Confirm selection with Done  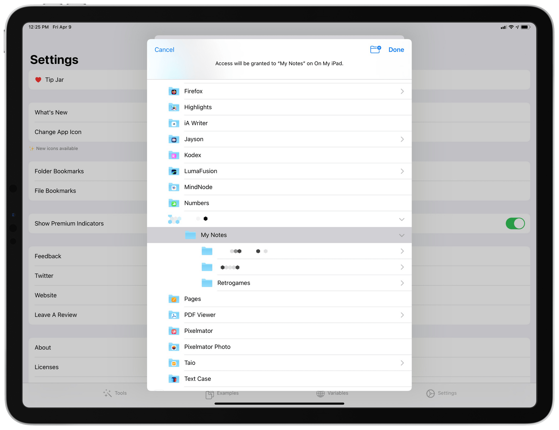(396, 50)
